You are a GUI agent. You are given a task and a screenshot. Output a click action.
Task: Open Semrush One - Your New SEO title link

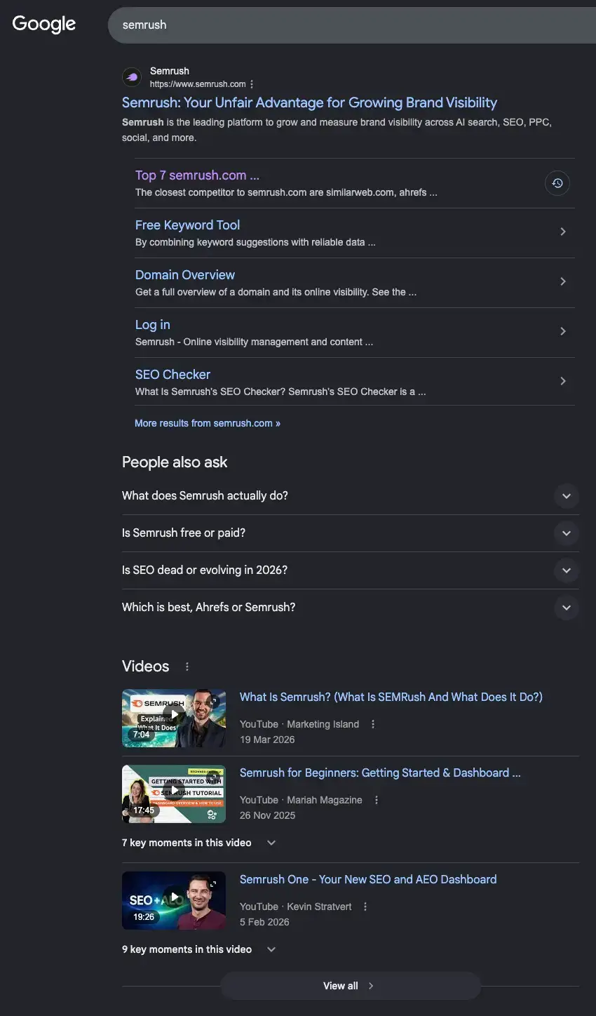coord(368,879)
